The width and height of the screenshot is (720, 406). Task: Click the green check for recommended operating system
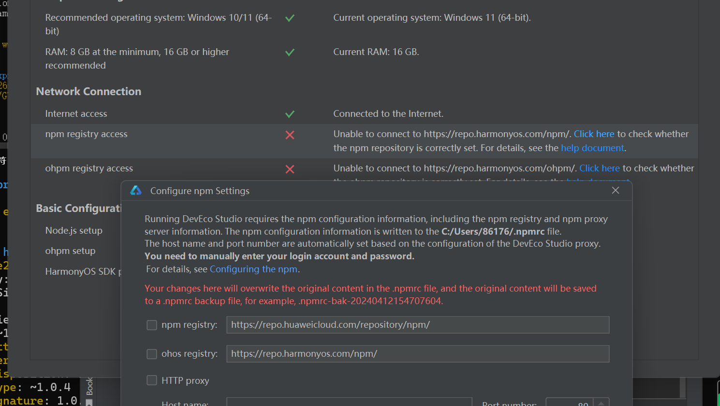tap(290, 18)
